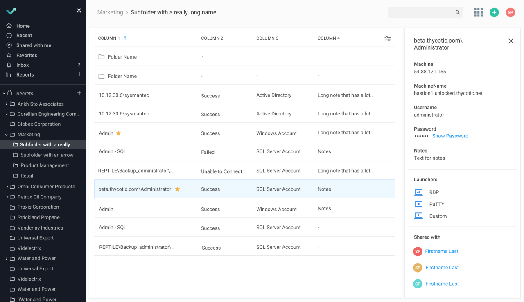This screenshot has width=524, height=302.
Task: Open the column filter icon above the table
Action: click(388, 38)
